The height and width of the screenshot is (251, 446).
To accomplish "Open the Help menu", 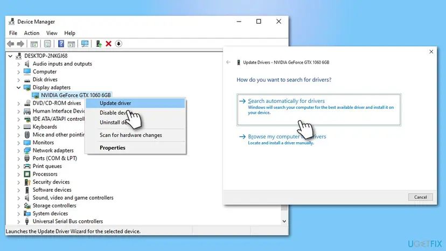I will coord(69,33).
